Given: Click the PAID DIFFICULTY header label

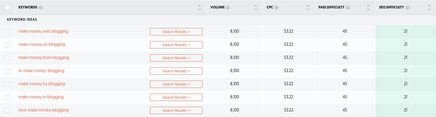Looking at the screenshot, I should 332,7.
